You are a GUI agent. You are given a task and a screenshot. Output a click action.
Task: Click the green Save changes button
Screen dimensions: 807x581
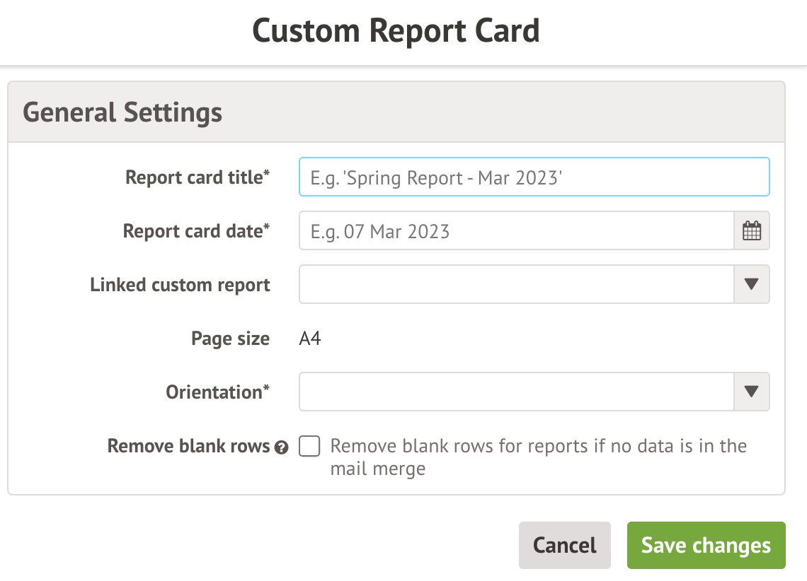pos(706,545)
